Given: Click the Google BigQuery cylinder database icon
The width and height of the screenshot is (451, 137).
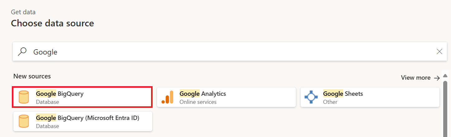Looking at the screenshot, I should [24, 97].
